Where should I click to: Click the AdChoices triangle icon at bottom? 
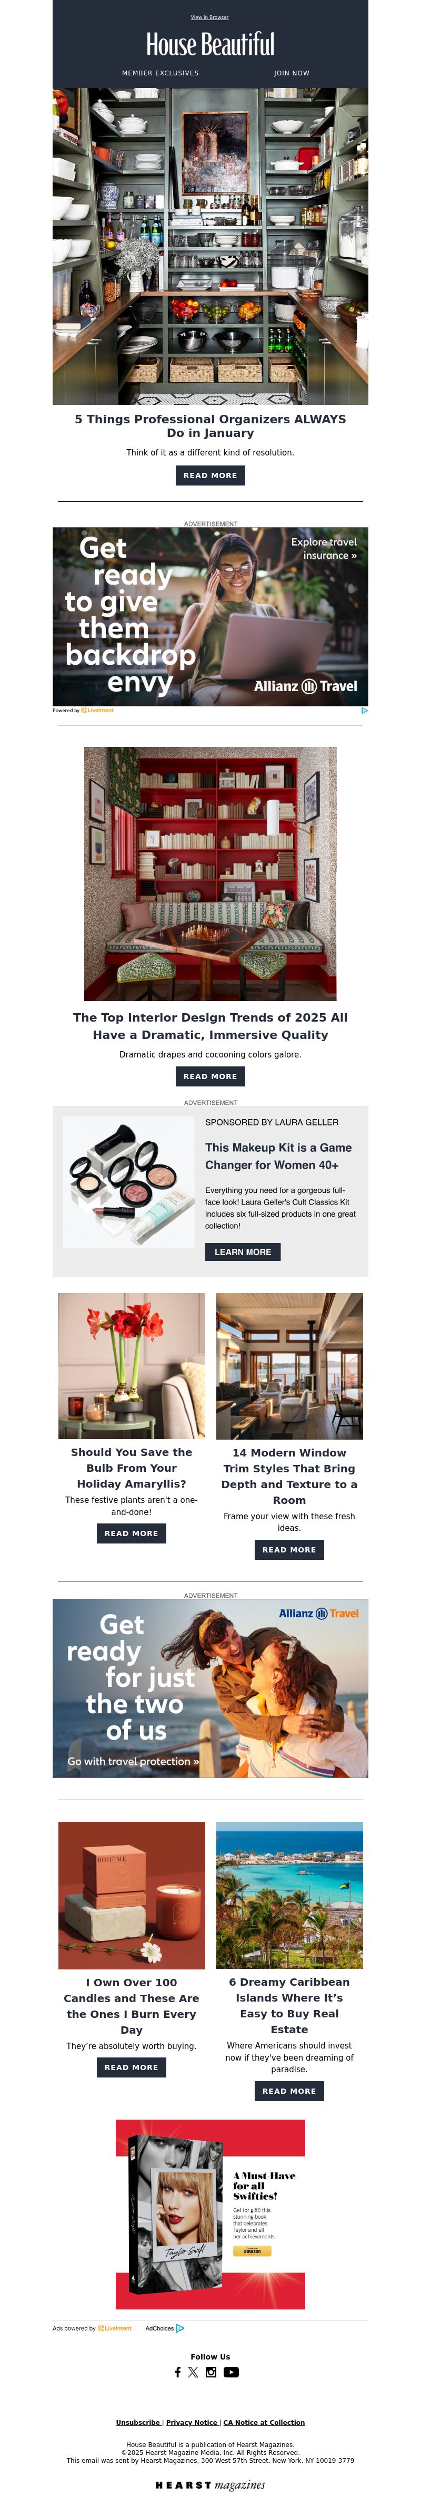181,2328
